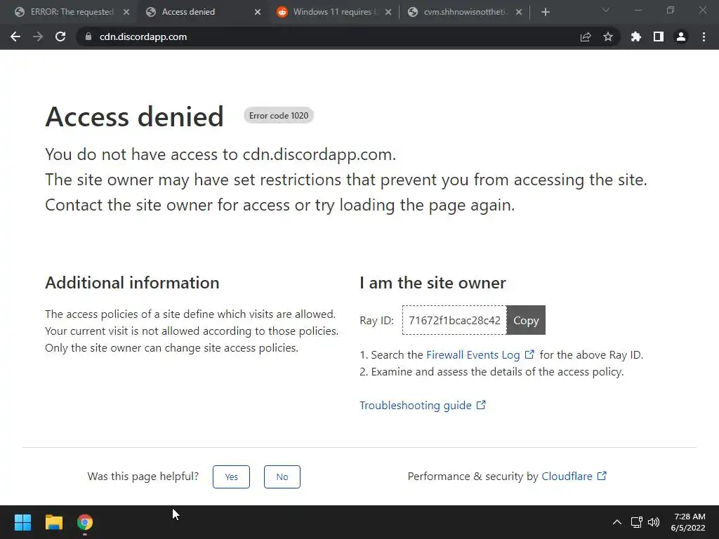Click external link icon beside Firewall Events Log
The width and height of the screenshot is (719, 539).
tap(529, 354)
